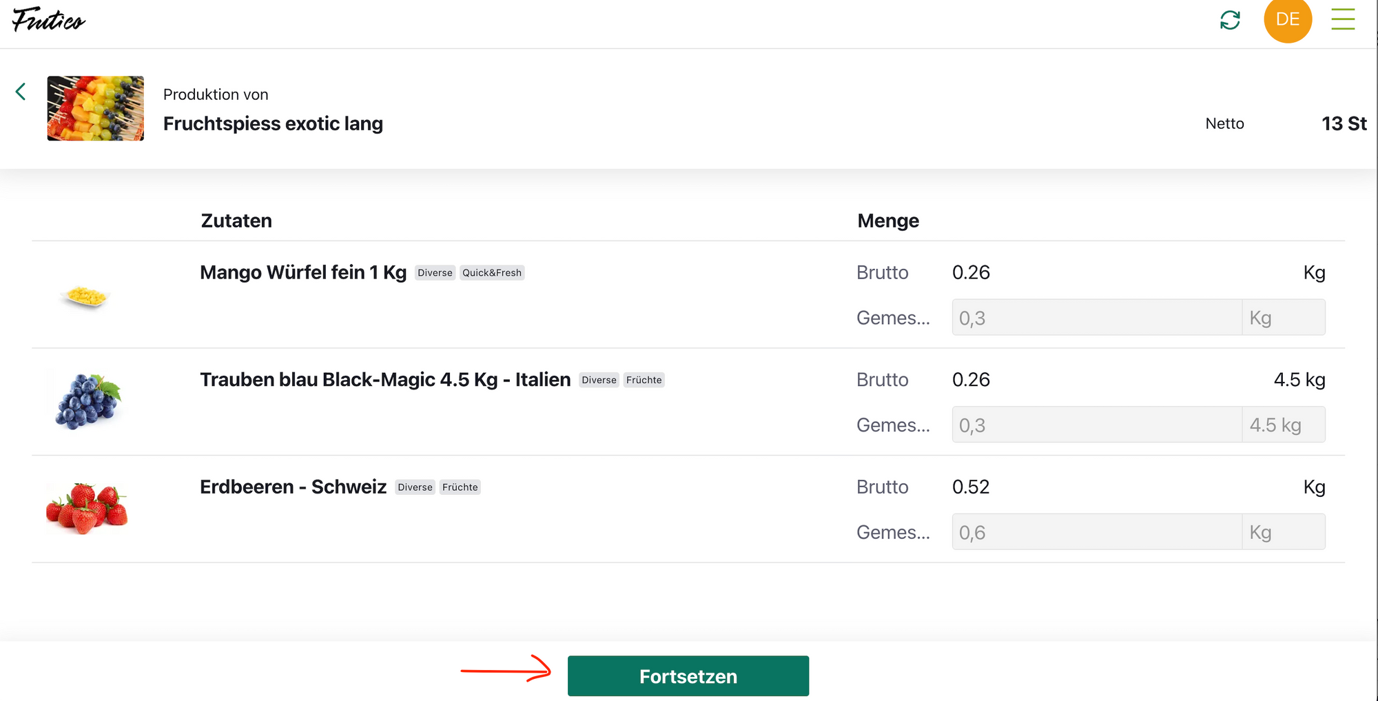
Task: Open the Kg unit selector for Mango
Action: tap(1283, 318)
